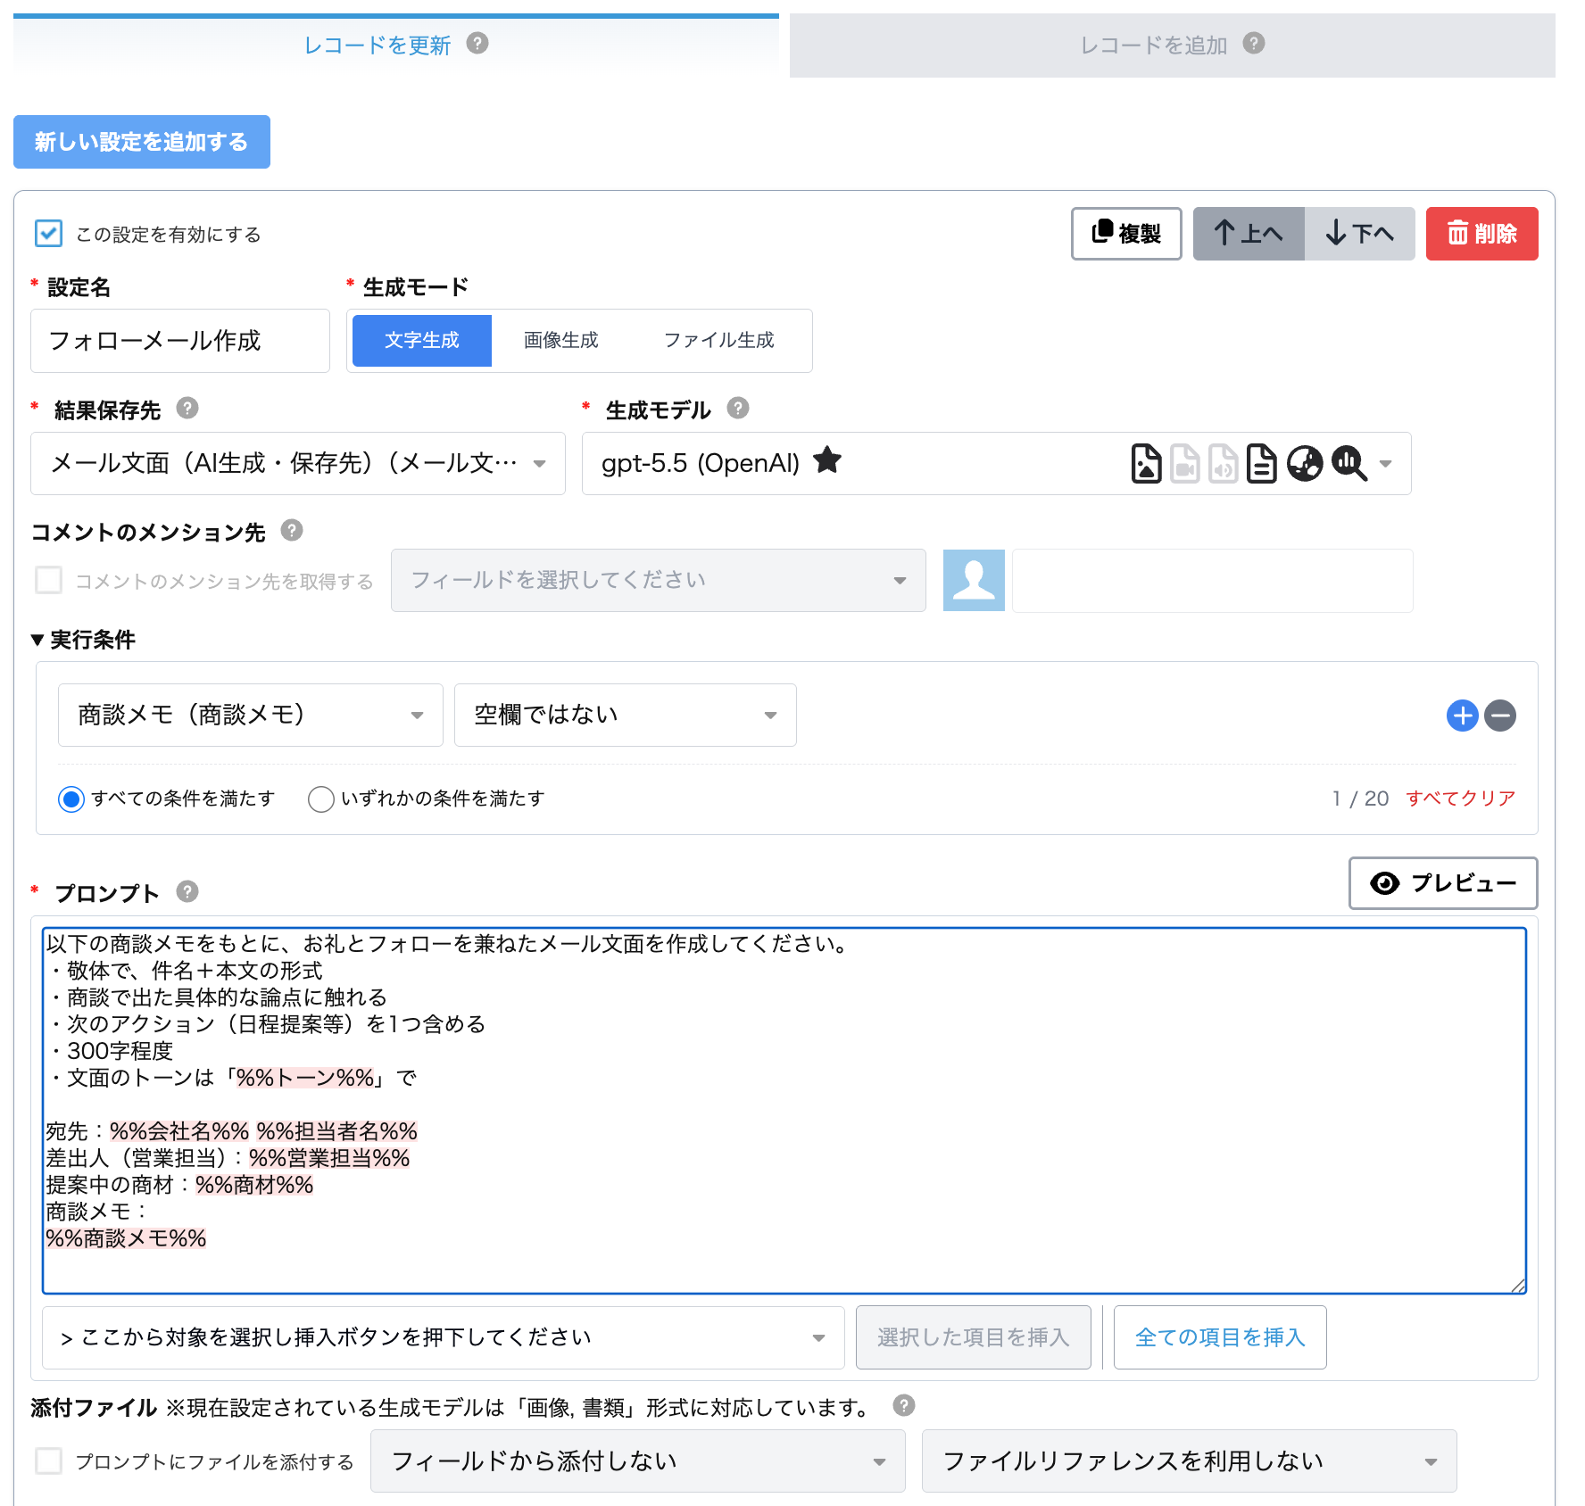Click the star favorite icon beside gpt-5.5
This screenshot has width=1585, height=1506.
[x=827, y=460]
